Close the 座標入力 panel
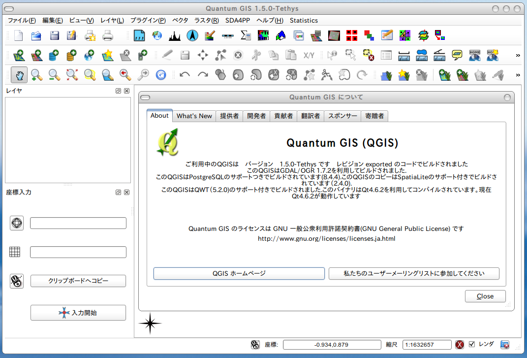527x358 pixels. click(127, 193)
